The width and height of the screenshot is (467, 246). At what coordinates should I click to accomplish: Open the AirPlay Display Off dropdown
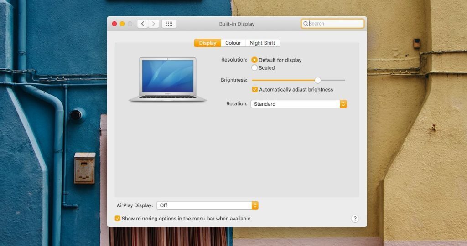tap(208, 205)
